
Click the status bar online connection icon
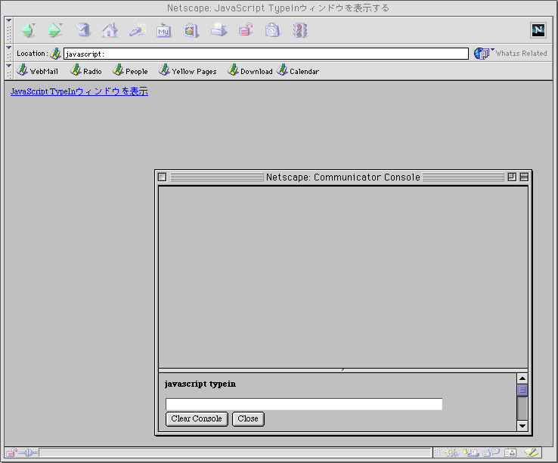[x=28, y=452]
